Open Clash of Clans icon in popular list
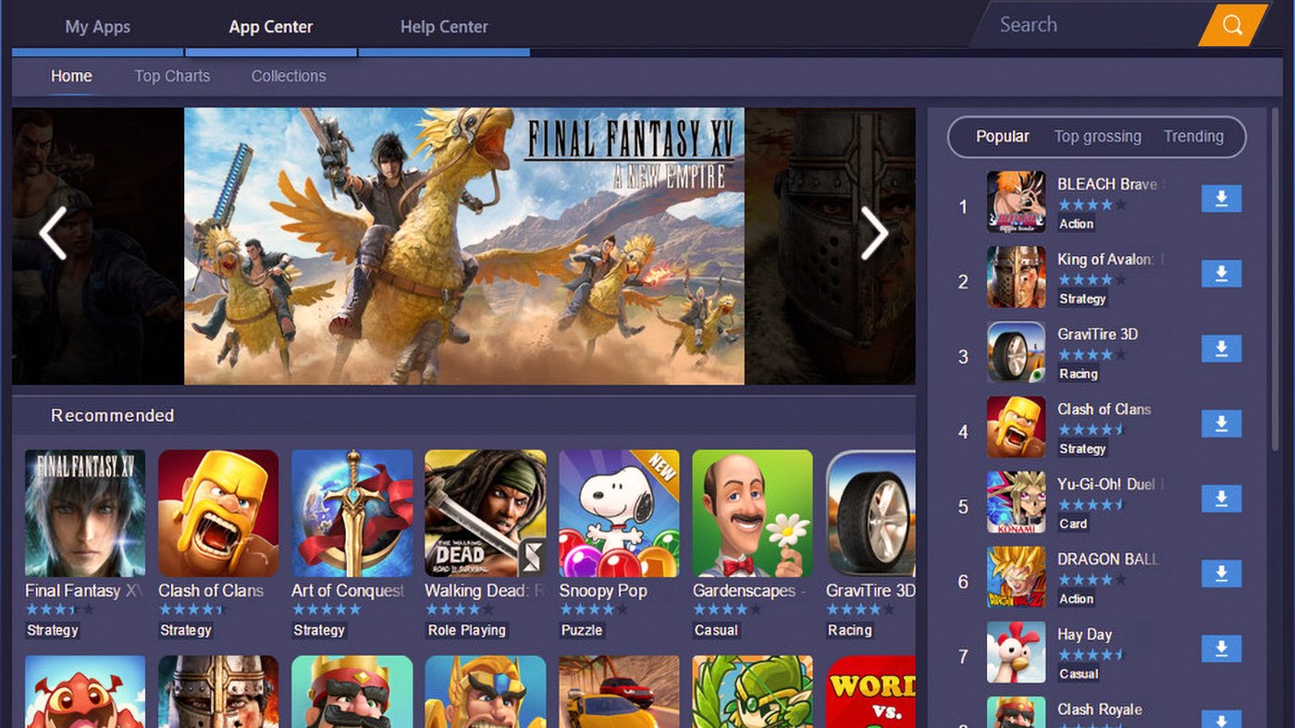The height and width of the screenshot is (728, 1295). point(1016,426)
